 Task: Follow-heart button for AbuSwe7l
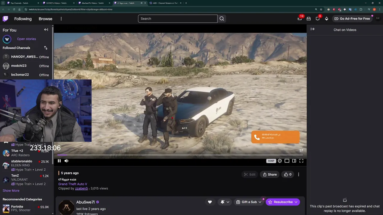[210, 202]
